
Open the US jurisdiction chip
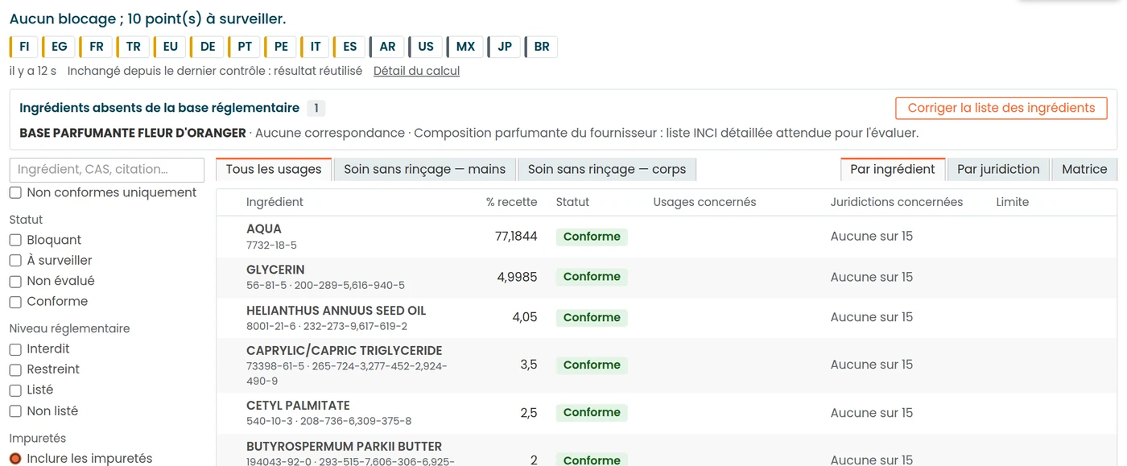click(425, 47)
